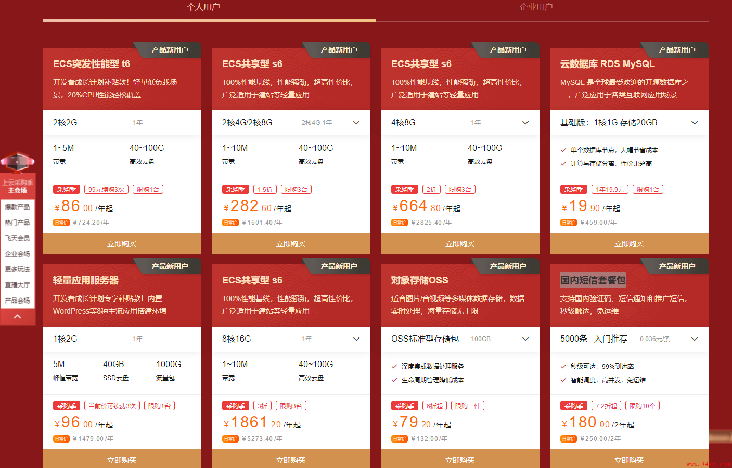Click the 限购一件 tag
Image resolution: width=732 pixels, height=468 pixels.
click(x=468, y=406)
